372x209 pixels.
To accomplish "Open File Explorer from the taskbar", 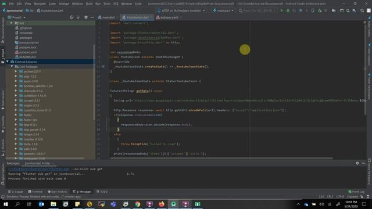I will pos(53,204).
